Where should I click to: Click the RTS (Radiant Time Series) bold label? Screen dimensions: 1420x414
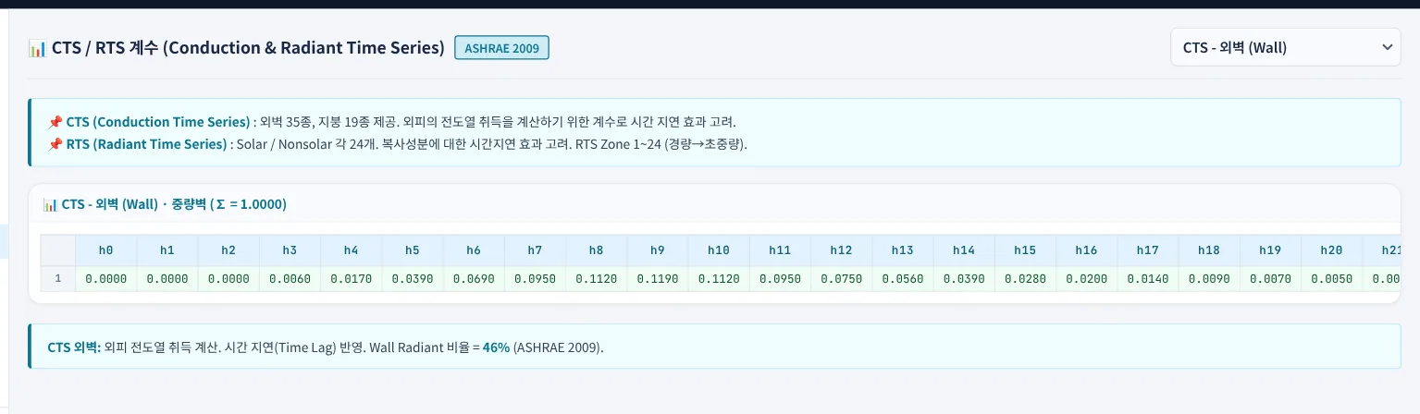tap(146, 144)
